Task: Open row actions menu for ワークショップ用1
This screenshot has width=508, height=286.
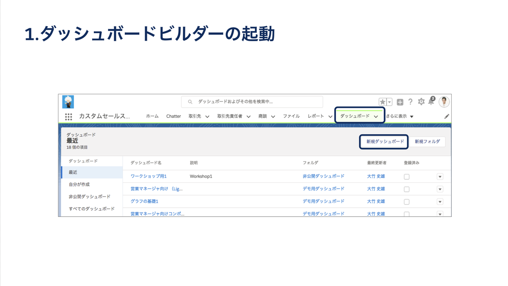Action: point(440,177)
